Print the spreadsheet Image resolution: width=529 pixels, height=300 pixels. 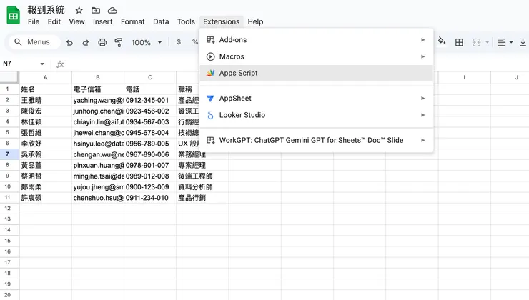pyautogui.click(x=102, y=42)
